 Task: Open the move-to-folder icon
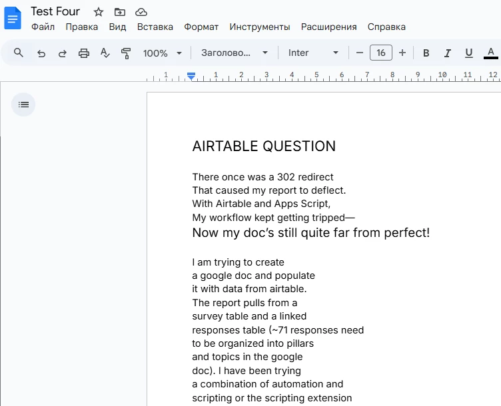pyautogui.click(x=120, y=12)
